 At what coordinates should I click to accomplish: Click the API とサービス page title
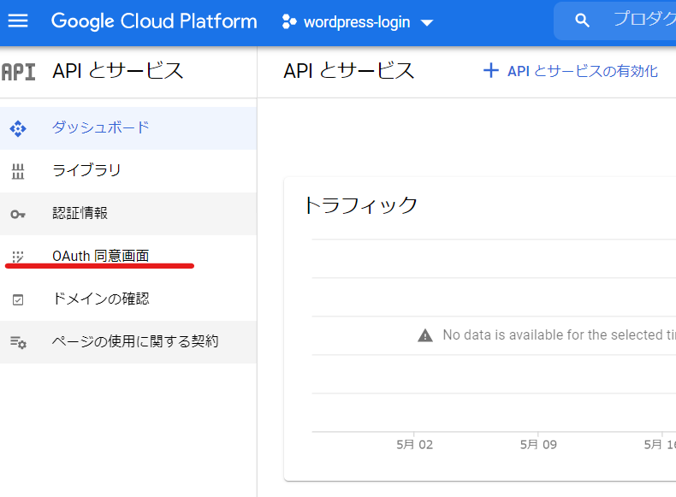tap(349, 71)
